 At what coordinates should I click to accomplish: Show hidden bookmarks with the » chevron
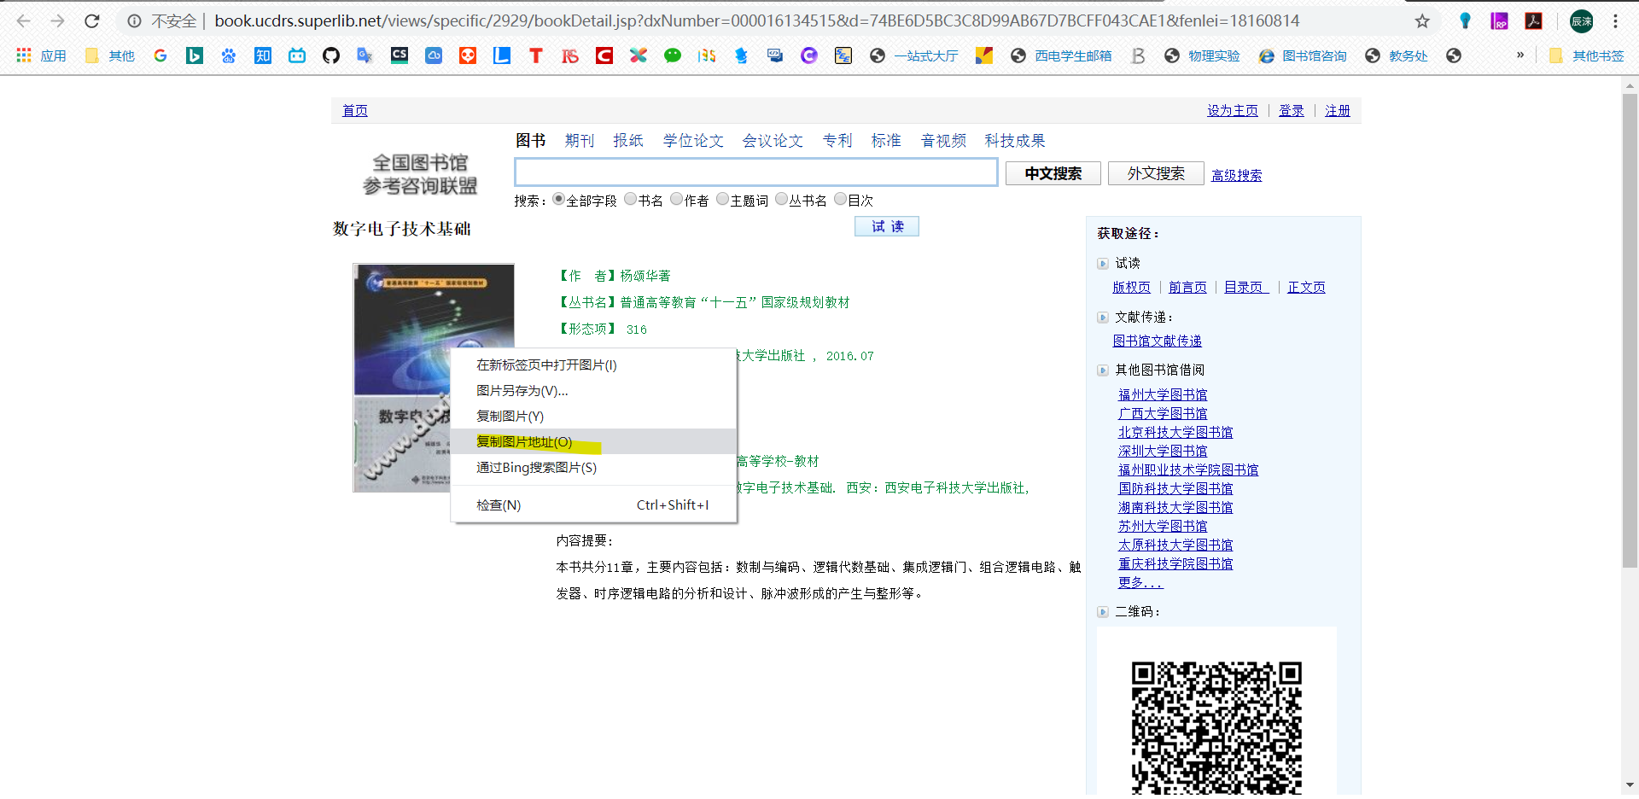pyautogui.click(x=1519, y=55)
